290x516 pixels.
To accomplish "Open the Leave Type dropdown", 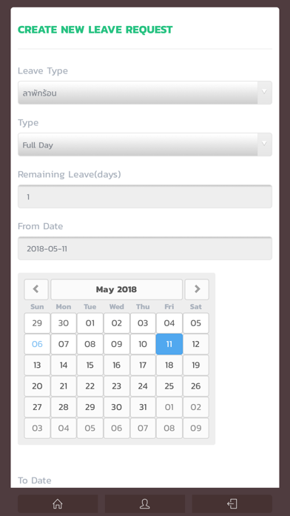I will tap(145, 93).
